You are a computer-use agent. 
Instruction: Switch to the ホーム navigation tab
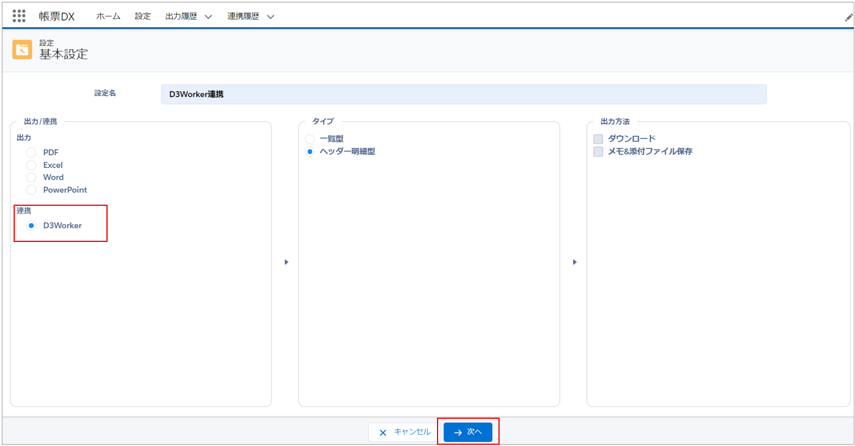pos(108,17)
